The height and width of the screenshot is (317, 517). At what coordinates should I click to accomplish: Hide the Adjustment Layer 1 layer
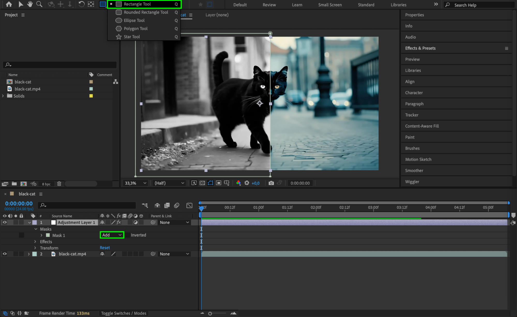5,222
